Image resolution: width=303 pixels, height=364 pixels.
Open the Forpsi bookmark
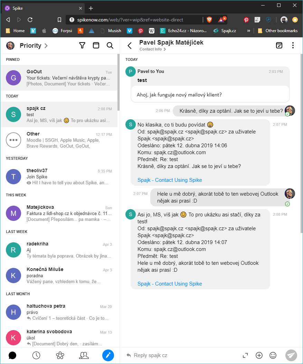coord(62,31)
